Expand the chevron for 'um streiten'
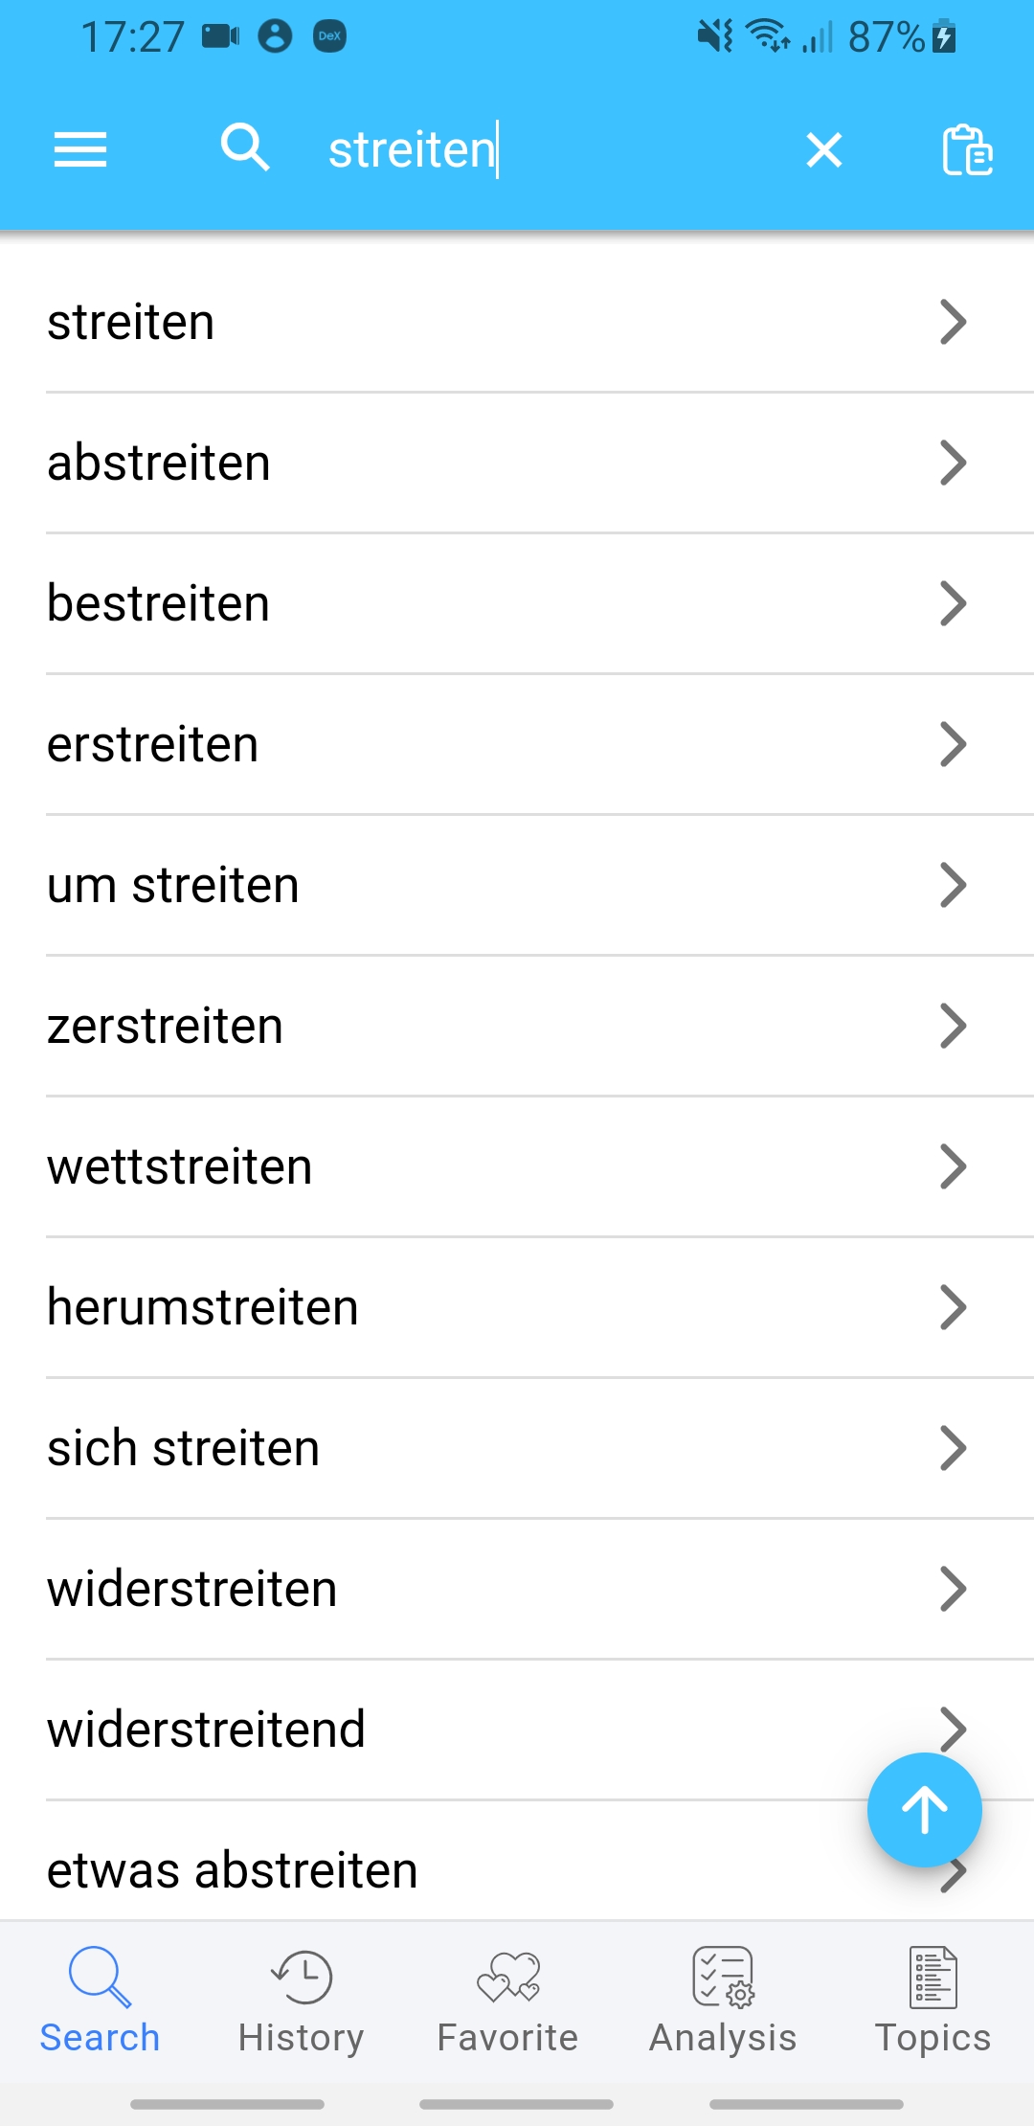The image size is (1034, 2126). pos(953,885)
